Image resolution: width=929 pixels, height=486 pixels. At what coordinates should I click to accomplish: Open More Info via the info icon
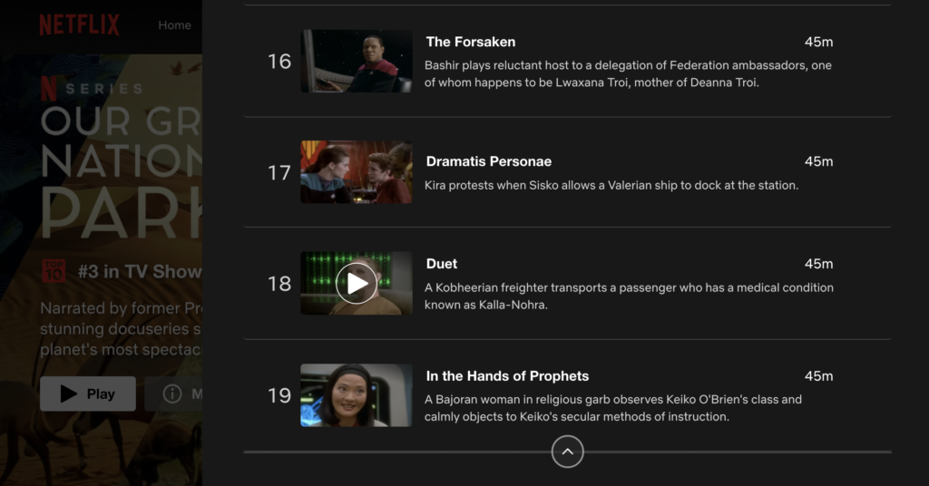[171, 394]
